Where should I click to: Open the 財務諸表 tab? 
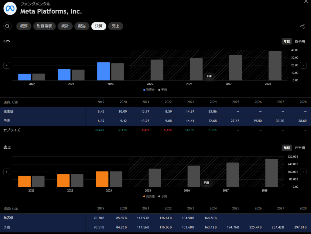44,26
